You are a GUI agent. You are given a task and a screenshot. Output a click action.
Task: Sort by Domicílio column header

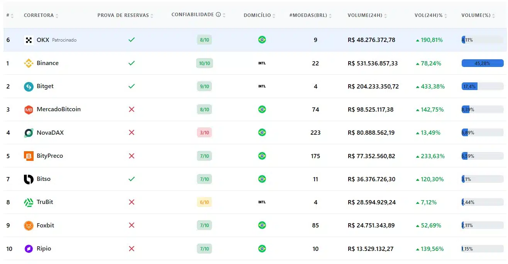pos(260,15)
